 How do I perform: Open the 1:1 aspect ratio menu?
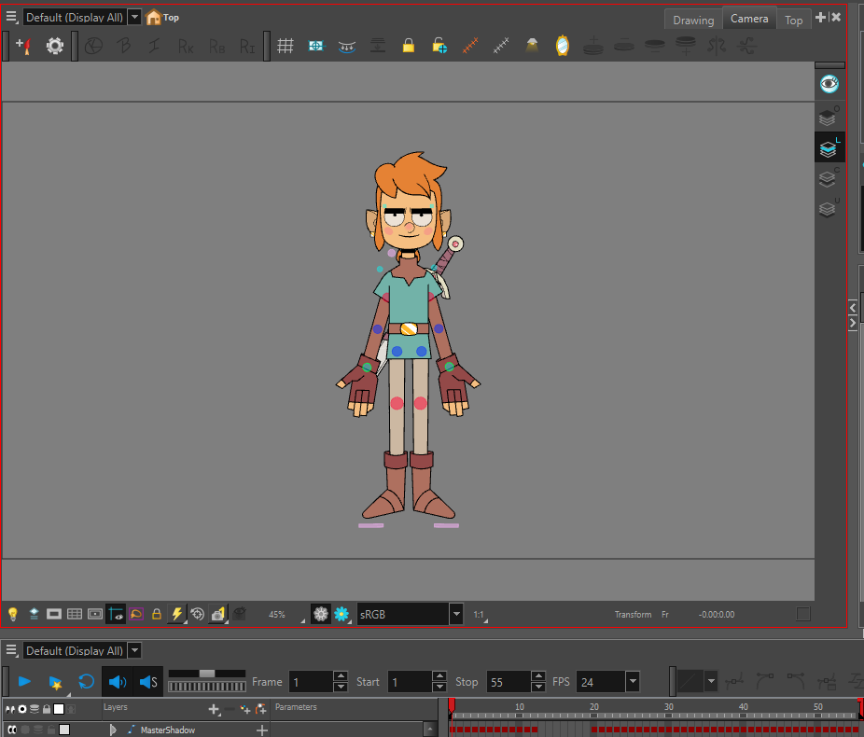pos(480,615)
